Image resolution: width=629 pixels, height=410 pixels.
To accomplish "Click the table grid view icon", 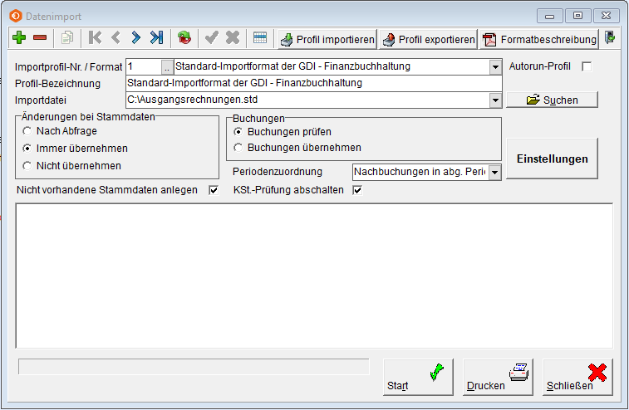I will pyautogui.click(x=260, y=38).
